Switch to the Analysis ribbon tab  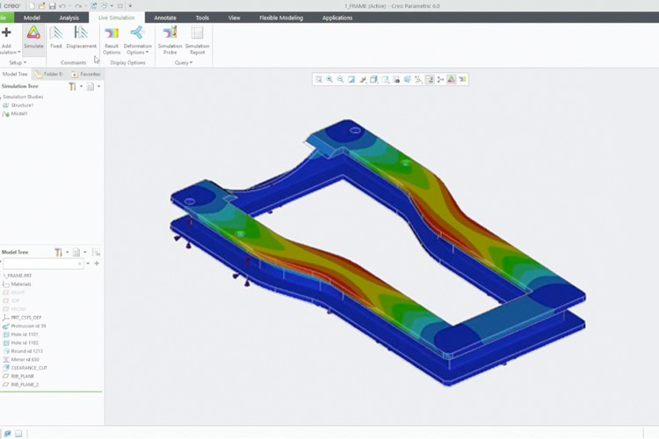[69, 18]
